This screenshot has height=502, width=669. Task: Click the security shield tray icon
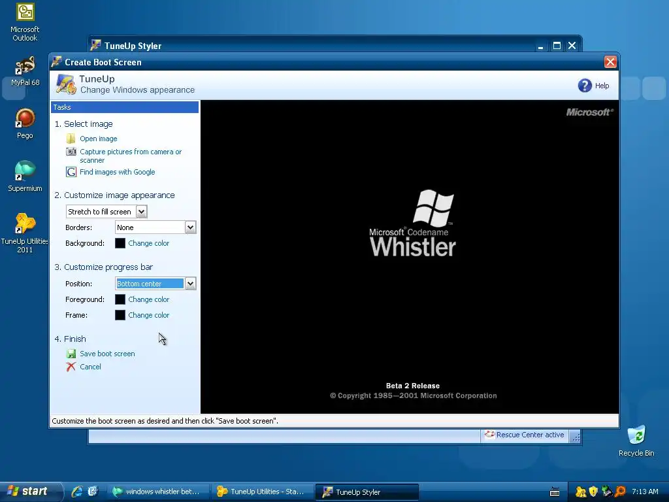[x=593, y=492]
